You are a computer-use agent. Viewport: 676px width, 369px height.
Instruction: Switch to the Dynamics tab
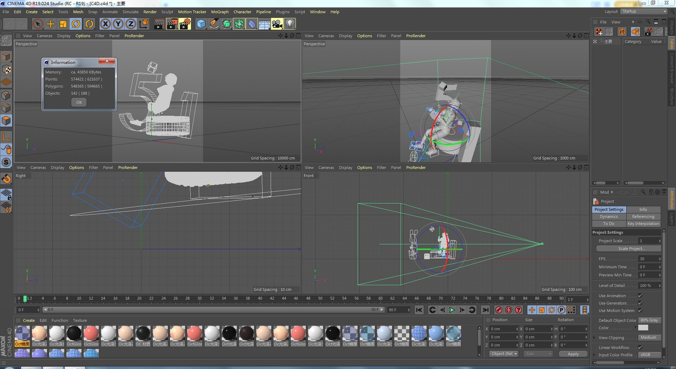[x=609, y=217]
